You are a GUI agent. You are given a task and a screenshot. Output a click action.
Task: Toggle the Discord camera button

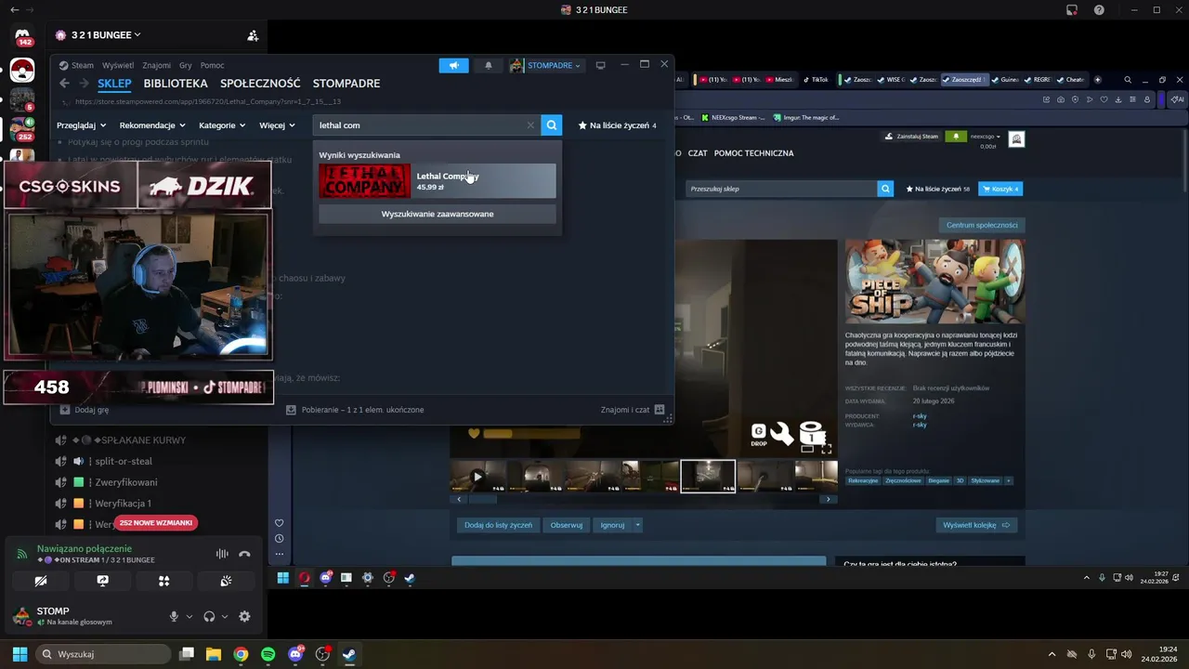(41, 581)
